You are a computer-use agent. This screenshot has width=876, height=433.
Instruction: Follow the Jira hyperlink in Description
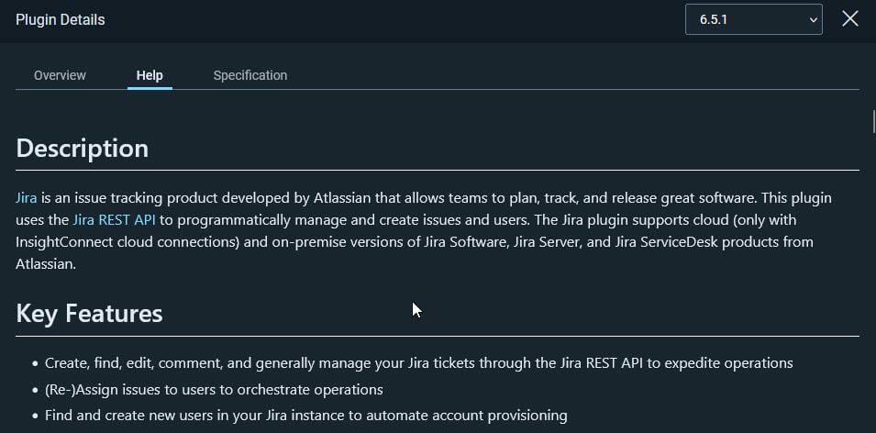(27, 198)
